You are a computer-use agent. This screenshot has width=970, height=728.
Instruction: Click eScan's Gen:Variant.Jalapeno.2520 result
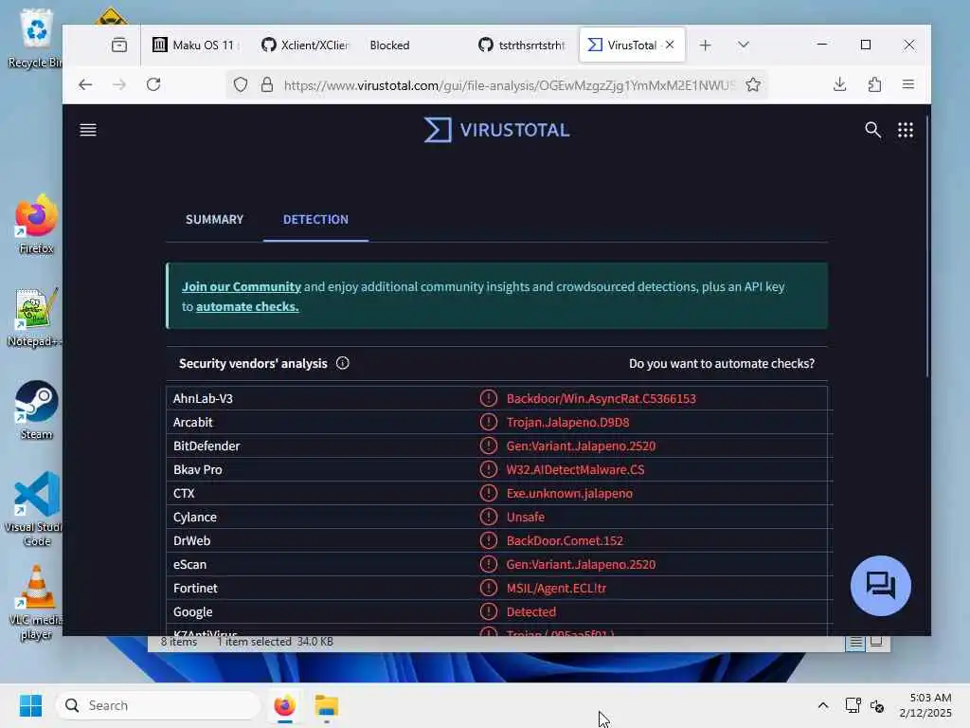(581, 564)
